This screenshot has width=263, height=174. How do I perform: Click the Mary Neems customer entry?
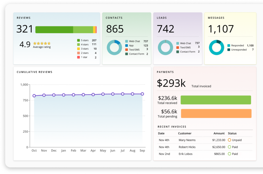coord(187,140)
